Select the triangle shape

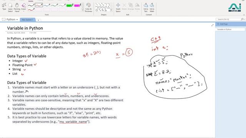coord(108,7)
